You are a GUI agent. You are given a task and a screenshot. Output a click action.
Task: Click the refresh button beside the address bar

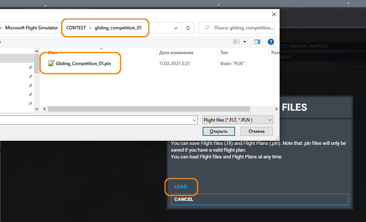click(188, 28)
